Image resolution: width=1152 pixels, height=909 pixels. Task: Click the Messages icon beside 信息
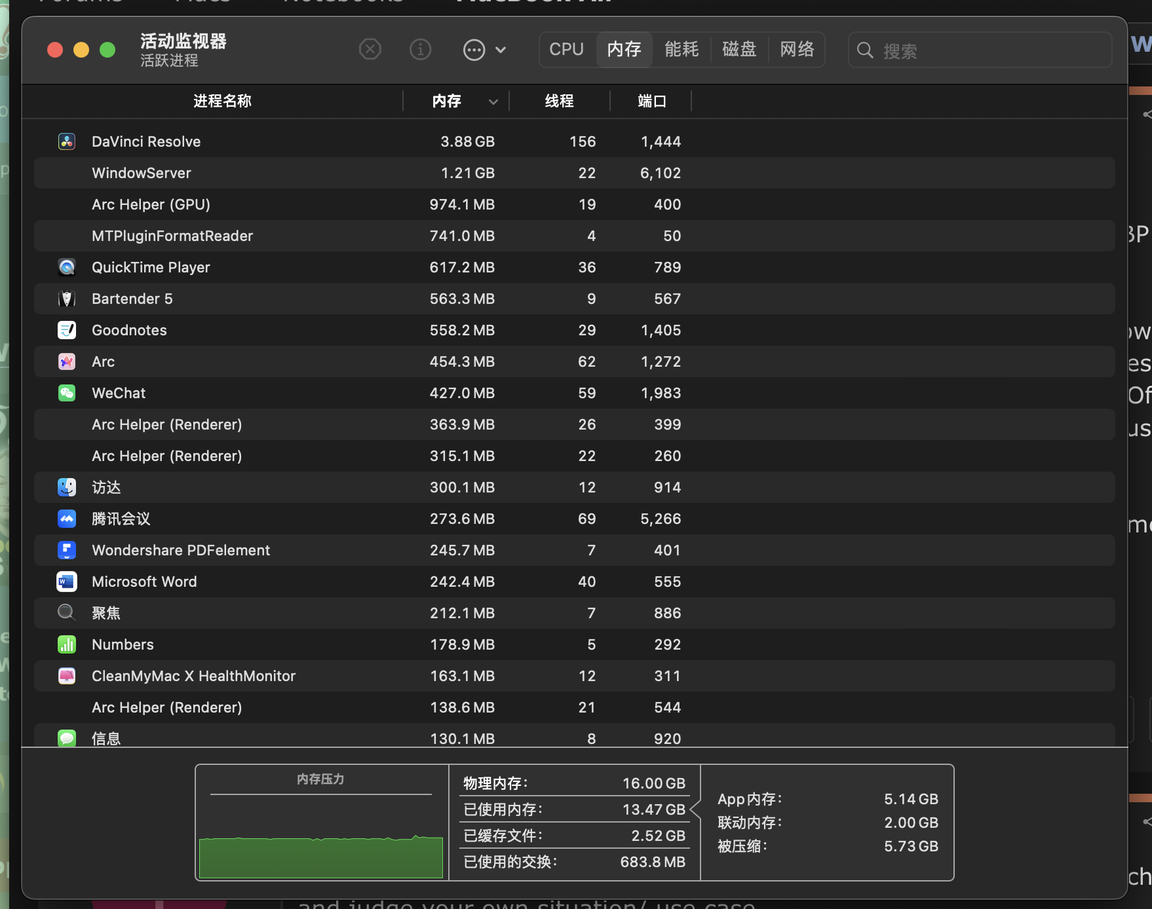(x=67, y=739)
